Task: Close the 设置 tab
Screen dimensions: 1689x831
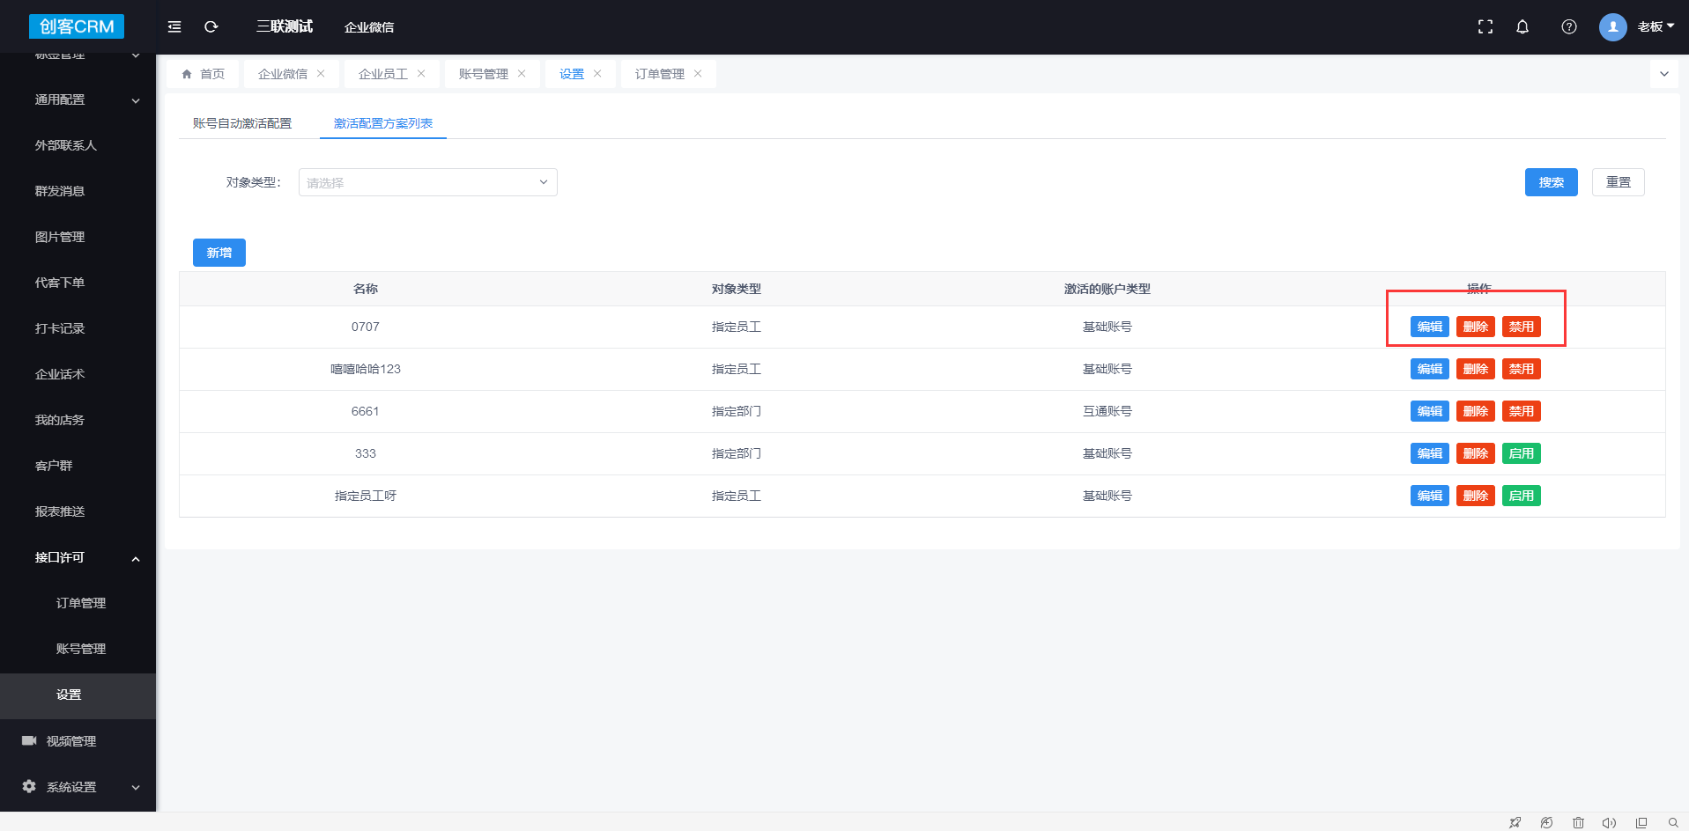Action: [597, 73]
